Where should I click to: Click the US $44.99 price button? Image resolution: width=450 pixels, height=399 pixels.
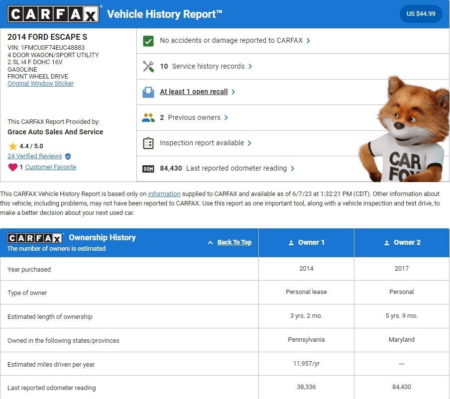point(421,14)
